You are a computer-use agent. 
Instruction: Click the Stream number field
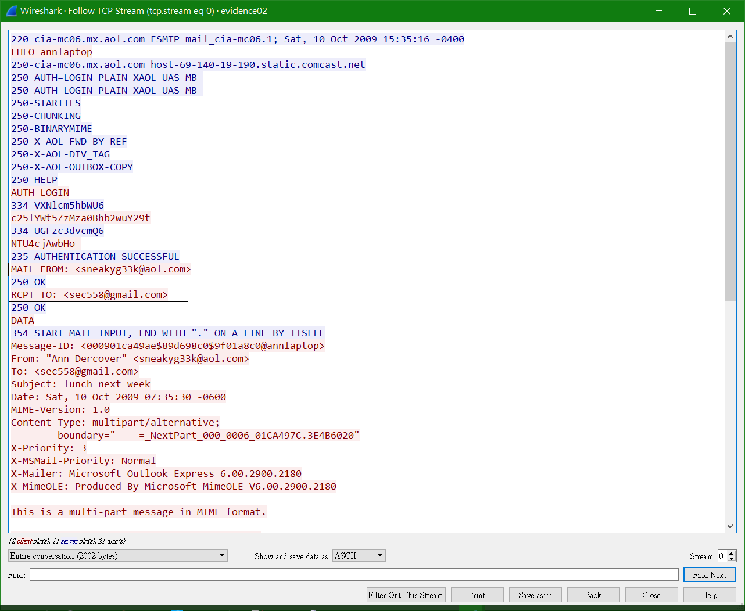click(722, 556)
